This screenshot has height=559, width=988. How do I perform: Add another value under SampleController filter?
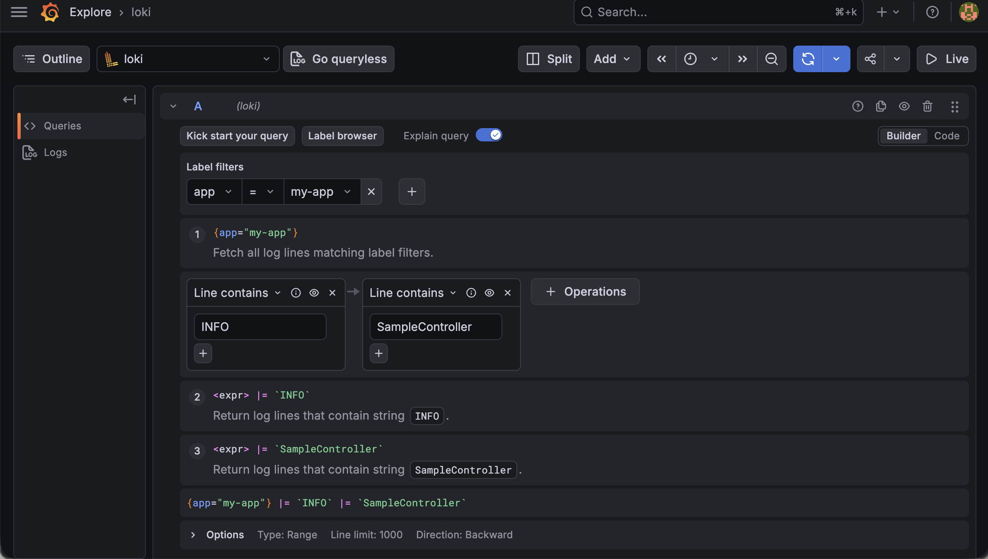click(379, 353)
